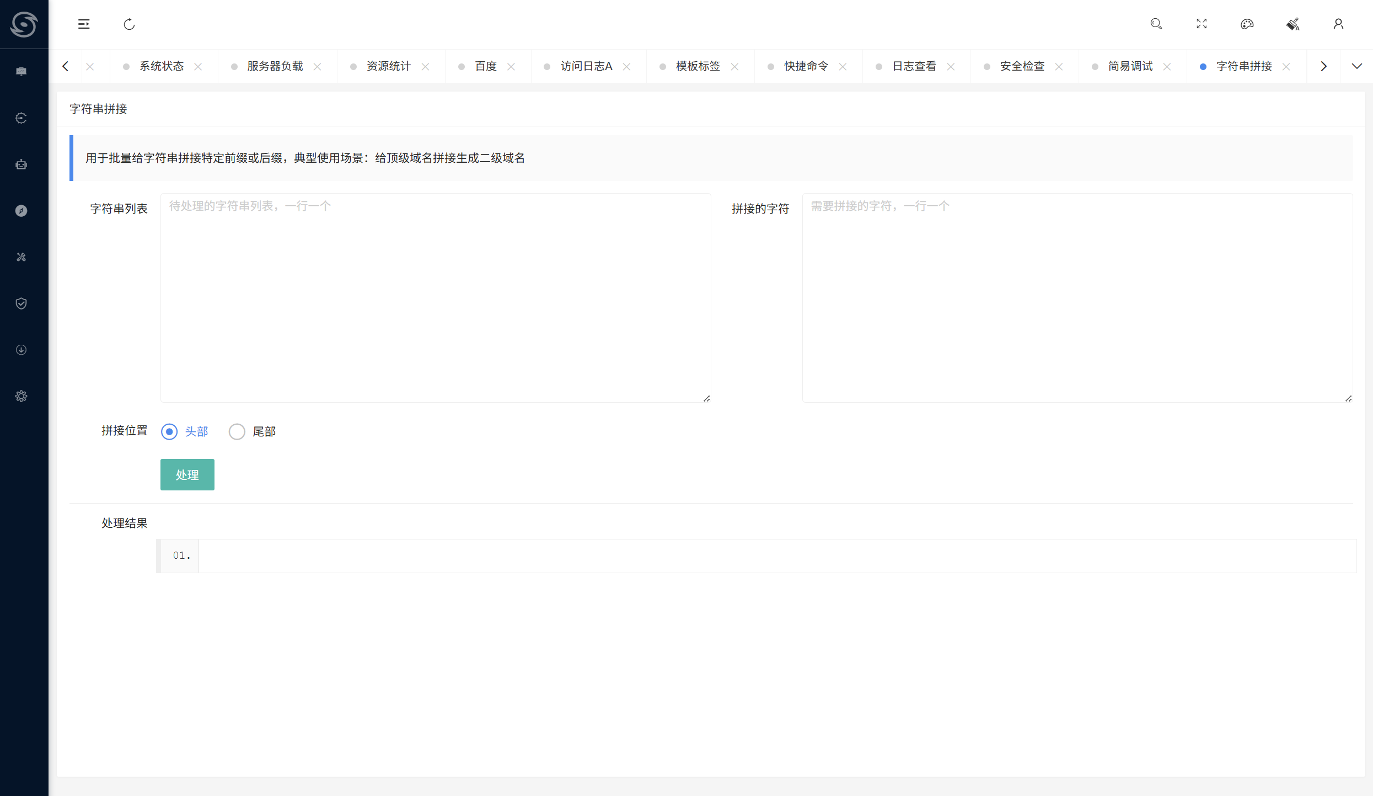Click the app logo in sidebar
This screenshot has width=1373, height=796.
pos(24,24)
